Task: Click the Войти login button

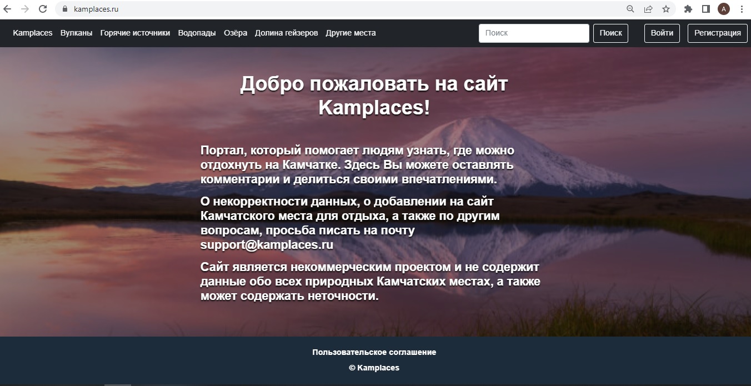Action: [x=662, y=33]
